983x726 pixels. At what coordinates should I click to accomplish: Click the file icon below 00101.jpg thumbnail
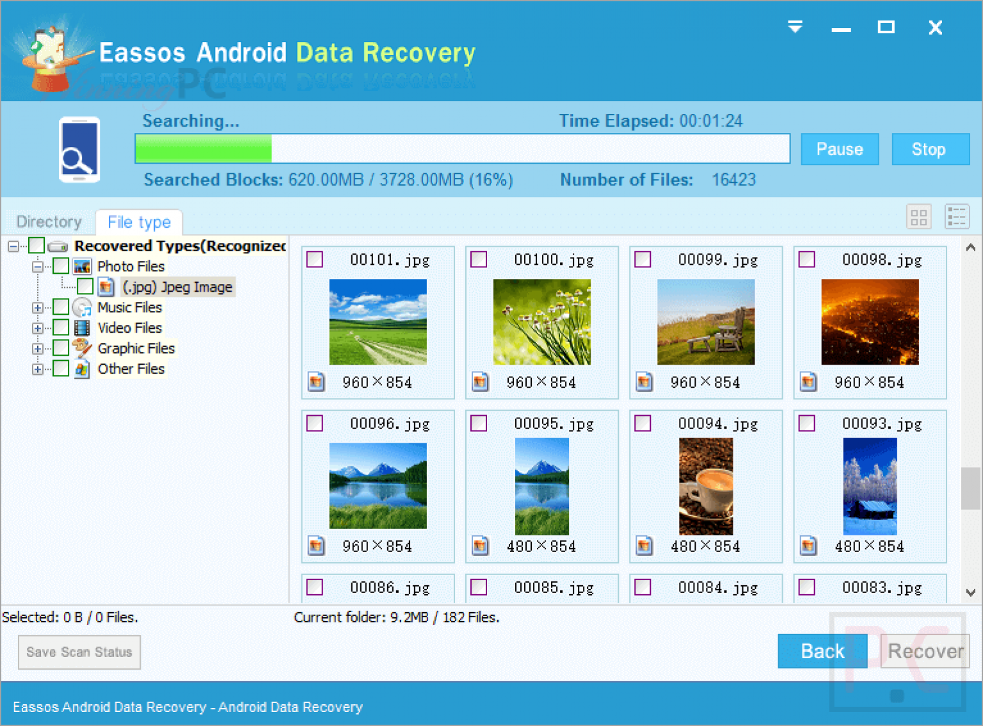click(x=316, y=382)
